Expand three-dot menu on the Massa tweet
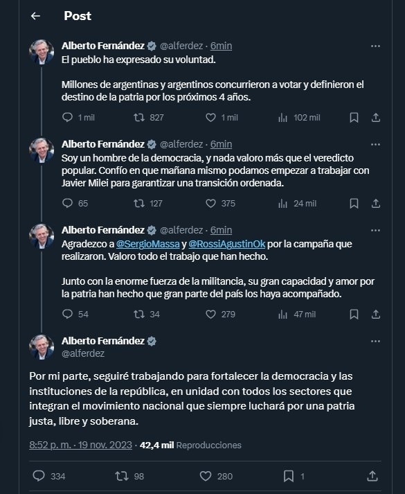 point(375,230)
